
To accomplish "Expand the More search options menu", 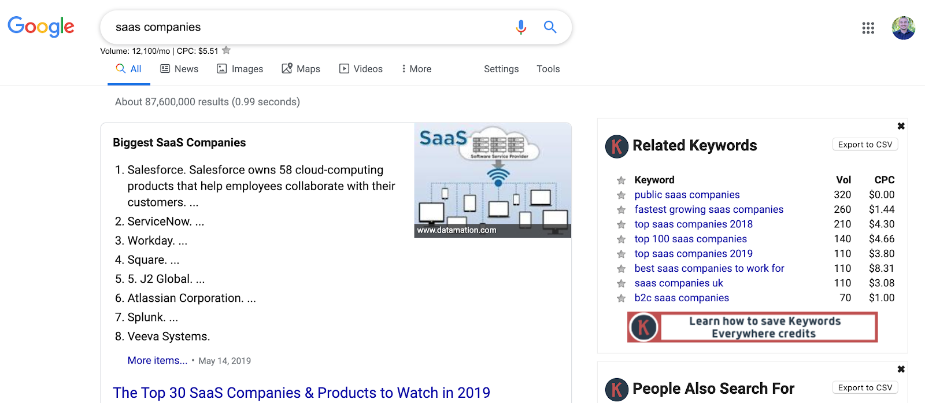I will pyautogui.click(x=416, y=69).
